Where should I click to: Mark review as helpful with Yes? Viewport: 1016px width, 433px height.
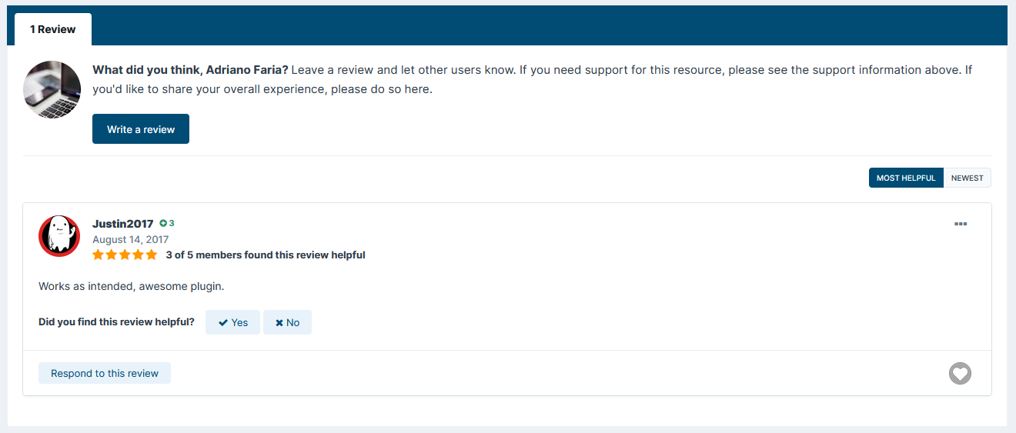point(232,322)
